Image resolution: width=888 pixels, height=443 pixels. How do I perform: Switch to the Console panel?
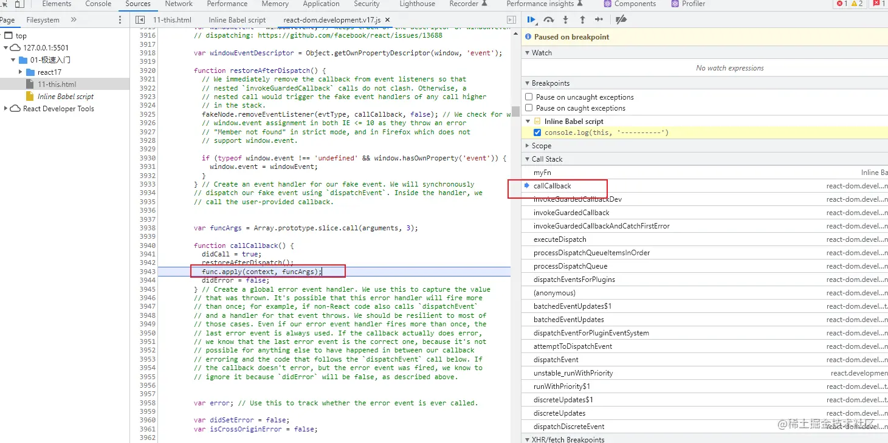coord(98,4)
